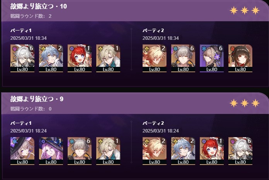Select red-haired girl in stage 9 Party 2
Screen dimensions: 269x180
tap(212, 151)
